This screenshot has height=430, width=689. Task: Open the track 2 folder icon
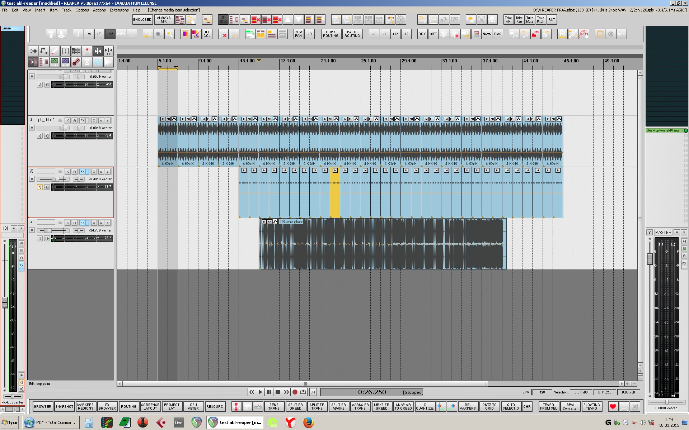(60, 120)
